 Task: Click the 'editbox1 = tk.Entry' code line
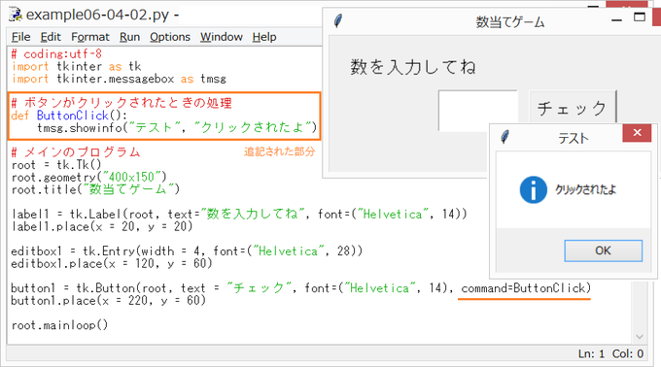(187, 251)
